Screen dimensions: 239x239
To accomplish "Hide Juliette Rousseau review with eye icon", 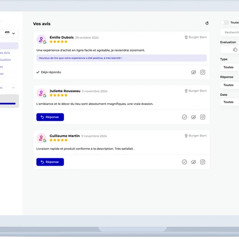I will click(x=193, y=117).
